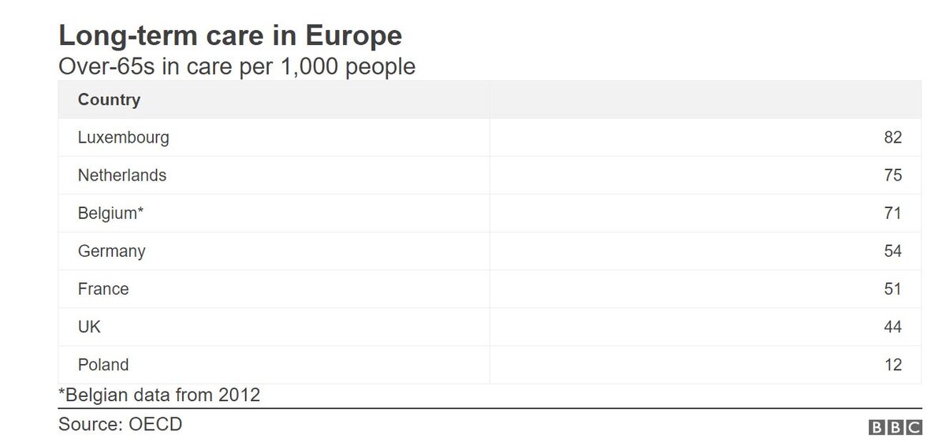Click the Long-term care in Europe title
The width and height of the screenshot is (946, 442).
tap(230, 36)
